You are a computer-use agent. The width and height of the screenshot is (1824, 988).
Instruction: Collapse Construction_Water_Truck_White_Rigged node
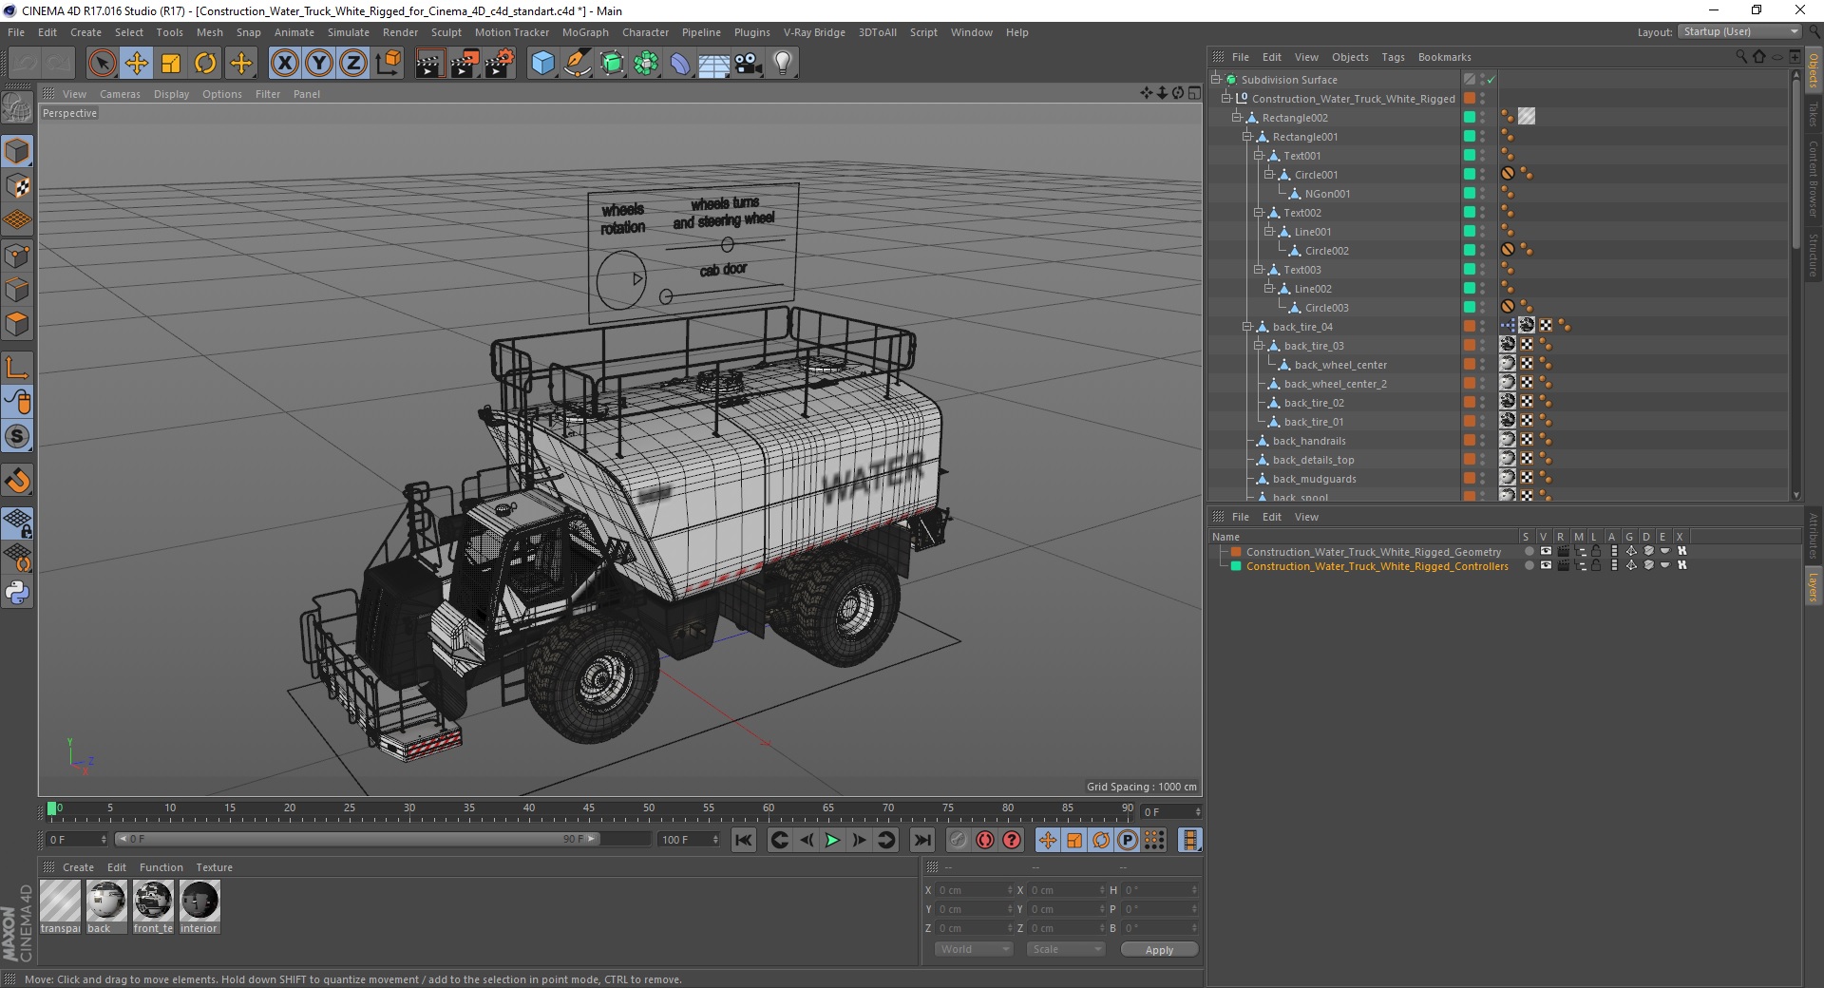(x=1225, y=99)
